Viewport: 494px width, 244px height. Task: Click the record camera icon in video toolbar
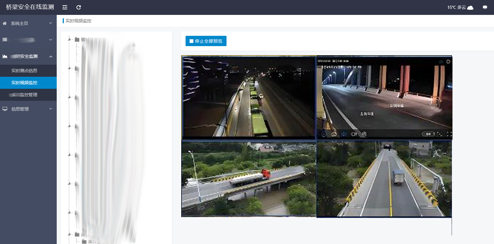(354, 134)
